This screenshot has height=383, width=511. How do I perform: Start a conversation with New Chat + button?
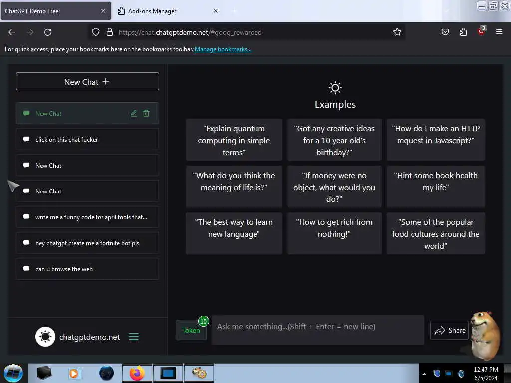pos(87,81)
